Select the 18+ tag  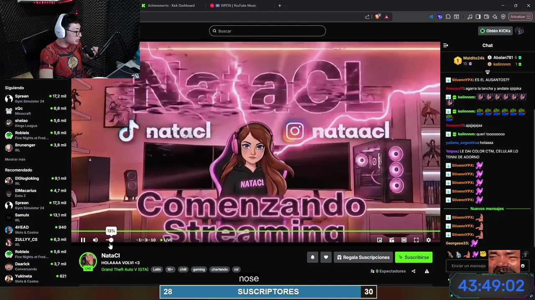pyautogui.click(x=170, y=270)
